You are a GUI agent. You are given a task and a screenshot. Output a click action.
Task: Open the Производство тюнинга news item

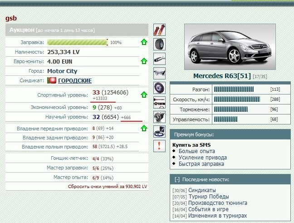tap(218, 203)
